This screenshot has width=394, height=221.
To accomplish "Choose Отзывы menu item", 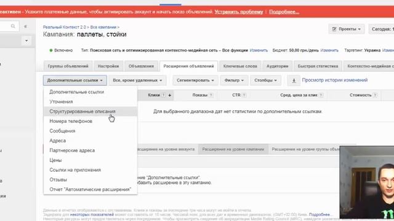I will (90, 180).
